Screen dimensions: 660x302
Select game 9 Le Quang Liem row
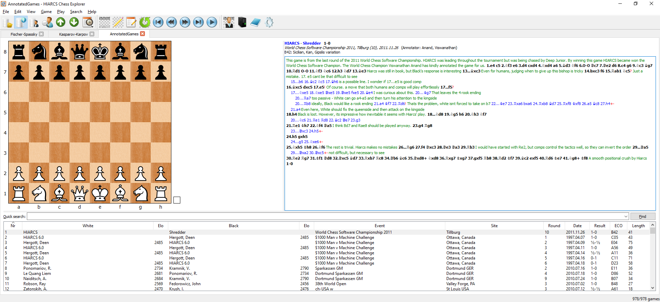pos(327,274)
